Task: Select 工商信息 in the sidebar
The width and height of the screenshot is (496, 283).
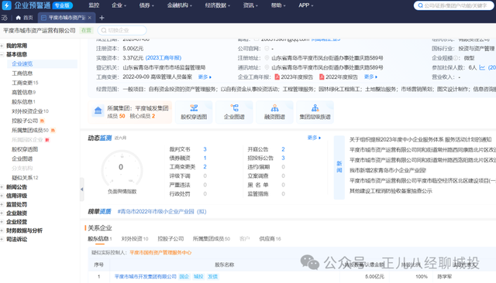Action: tap(22, 73)
